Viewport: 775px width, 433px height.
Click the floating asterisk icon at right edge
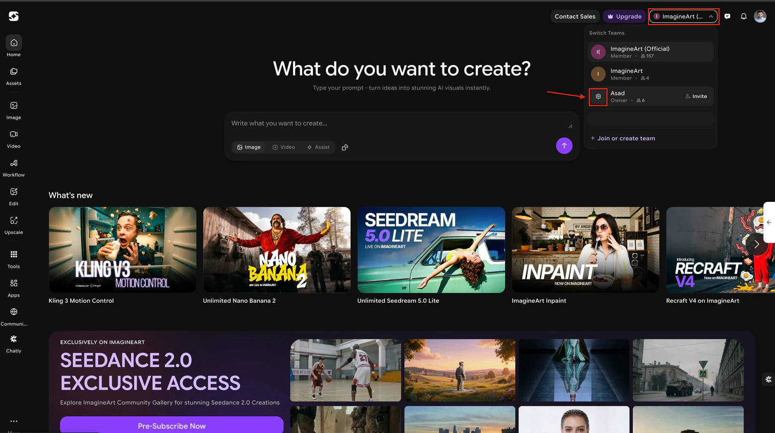768,379
